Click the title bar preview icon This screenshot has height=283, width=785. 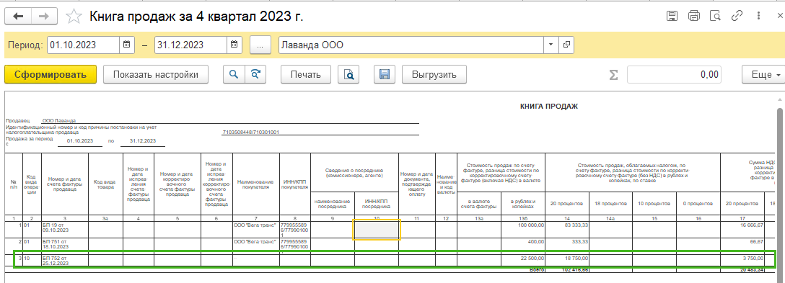point(716,16)
